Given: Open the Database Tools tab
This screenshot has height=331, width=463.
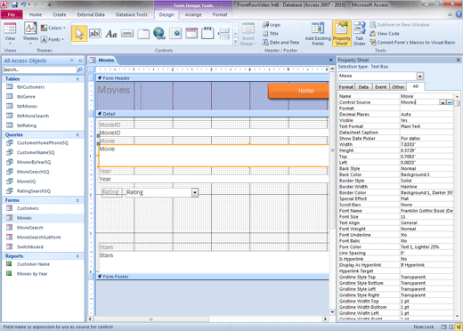Looking at the screenshot, I should pos(132,14).
